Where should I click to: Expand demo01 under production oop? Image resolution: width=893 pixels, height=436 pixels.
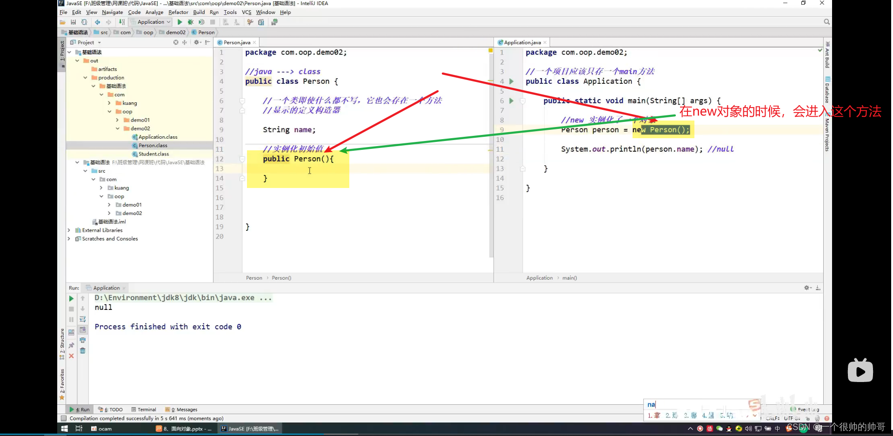[117, 120]
